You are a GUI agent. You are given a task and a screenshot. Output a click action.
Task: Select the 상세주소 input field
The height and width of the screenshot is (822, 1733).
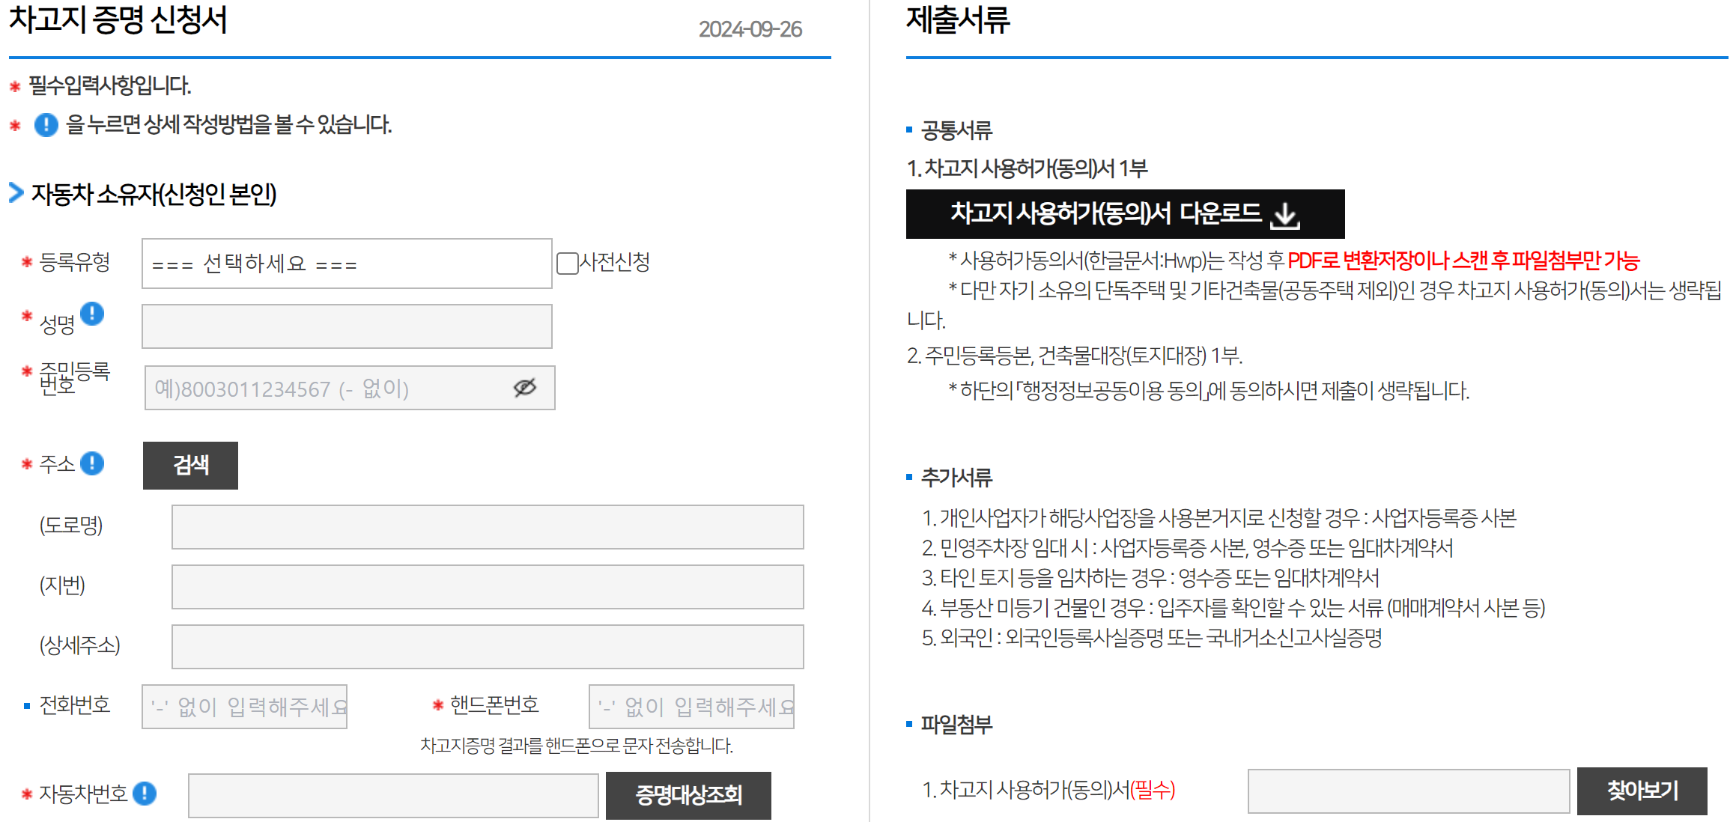[x=487, y=647]
